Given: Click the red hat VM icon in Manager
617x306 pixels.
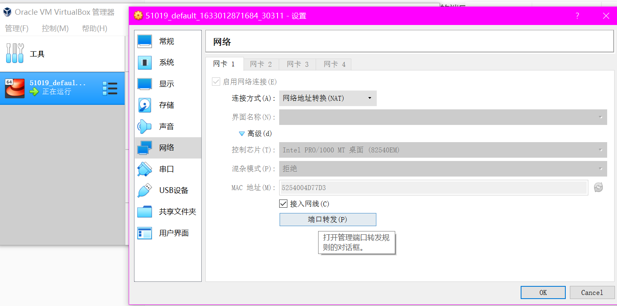Looking at the screenshot, I should coord(15,88).
